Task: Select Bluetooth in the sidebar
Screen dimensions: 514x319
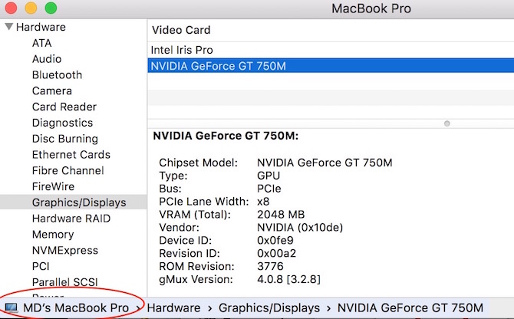Action: pyautogui.click(x=57, y=75)
